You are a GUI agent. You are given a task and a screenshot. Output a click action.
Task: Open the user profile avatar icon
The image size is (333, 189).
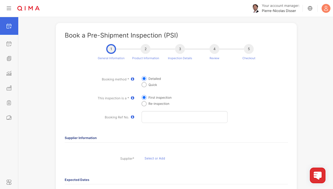[326, 8]
